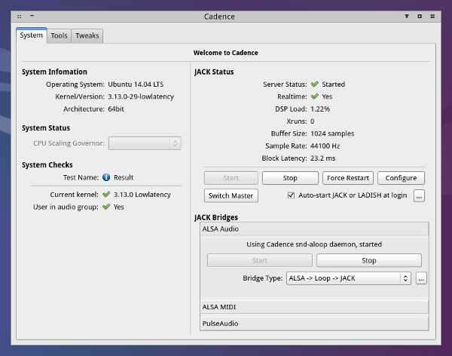The width and height of the screenshot is (452, 356).
Task: Click the keep-above icon in title bar
Action: click(407, 17)
